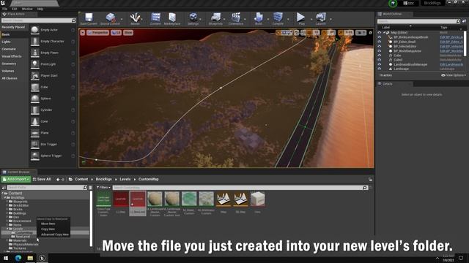Choose Advanced Copy Here from context menu
The height and width of the screenshot is (263, 469).
[x=55, y=235]
